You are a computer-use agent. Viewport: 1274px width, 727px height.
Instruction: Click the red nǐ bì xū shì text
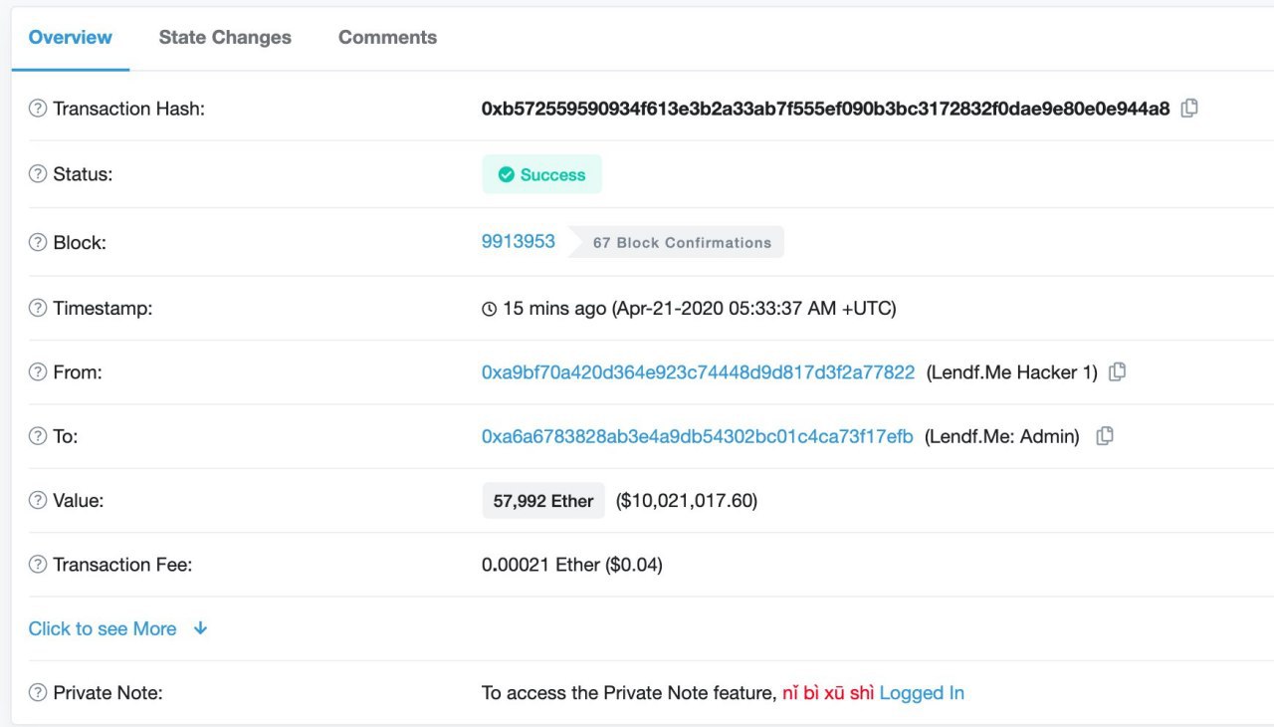tap(828, 692)
